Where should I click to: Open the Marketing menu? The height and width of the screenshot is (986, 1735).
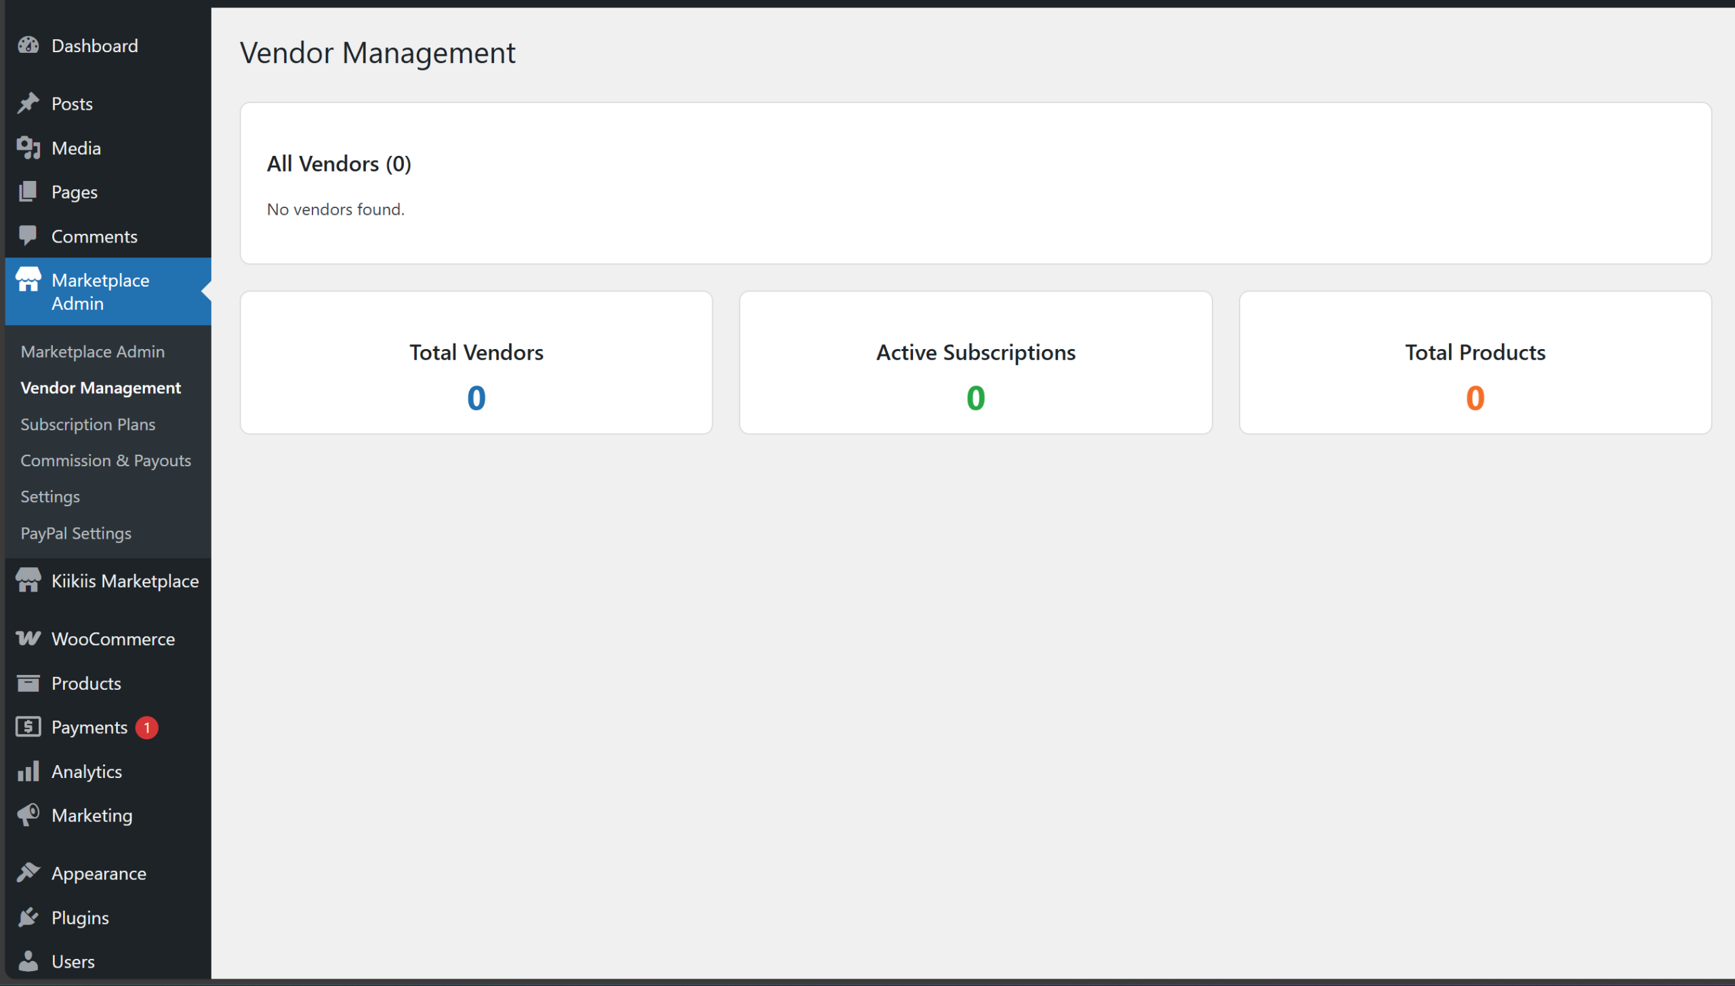[x=108, y=815]
